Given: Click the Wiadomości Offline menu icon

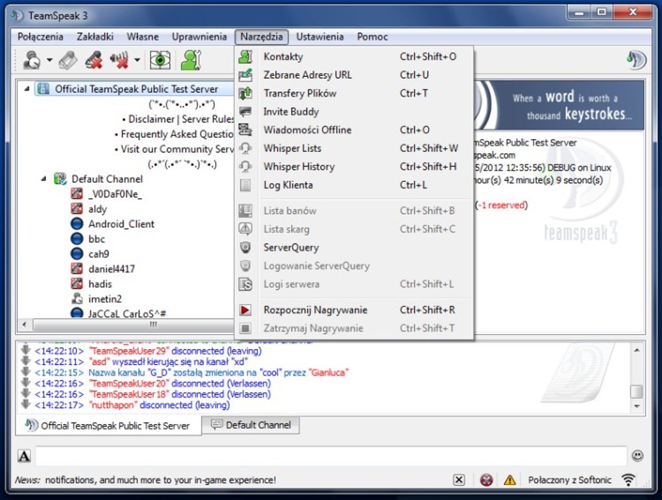Looking at the screenshot, I should (245, 130).
